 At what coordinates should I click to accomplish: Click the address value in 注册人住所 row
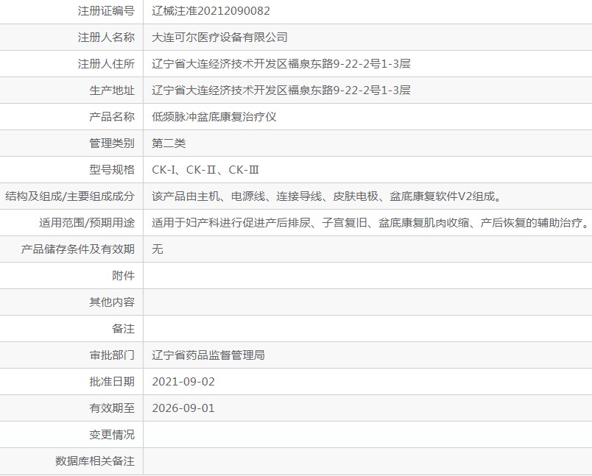click(281, 64)
